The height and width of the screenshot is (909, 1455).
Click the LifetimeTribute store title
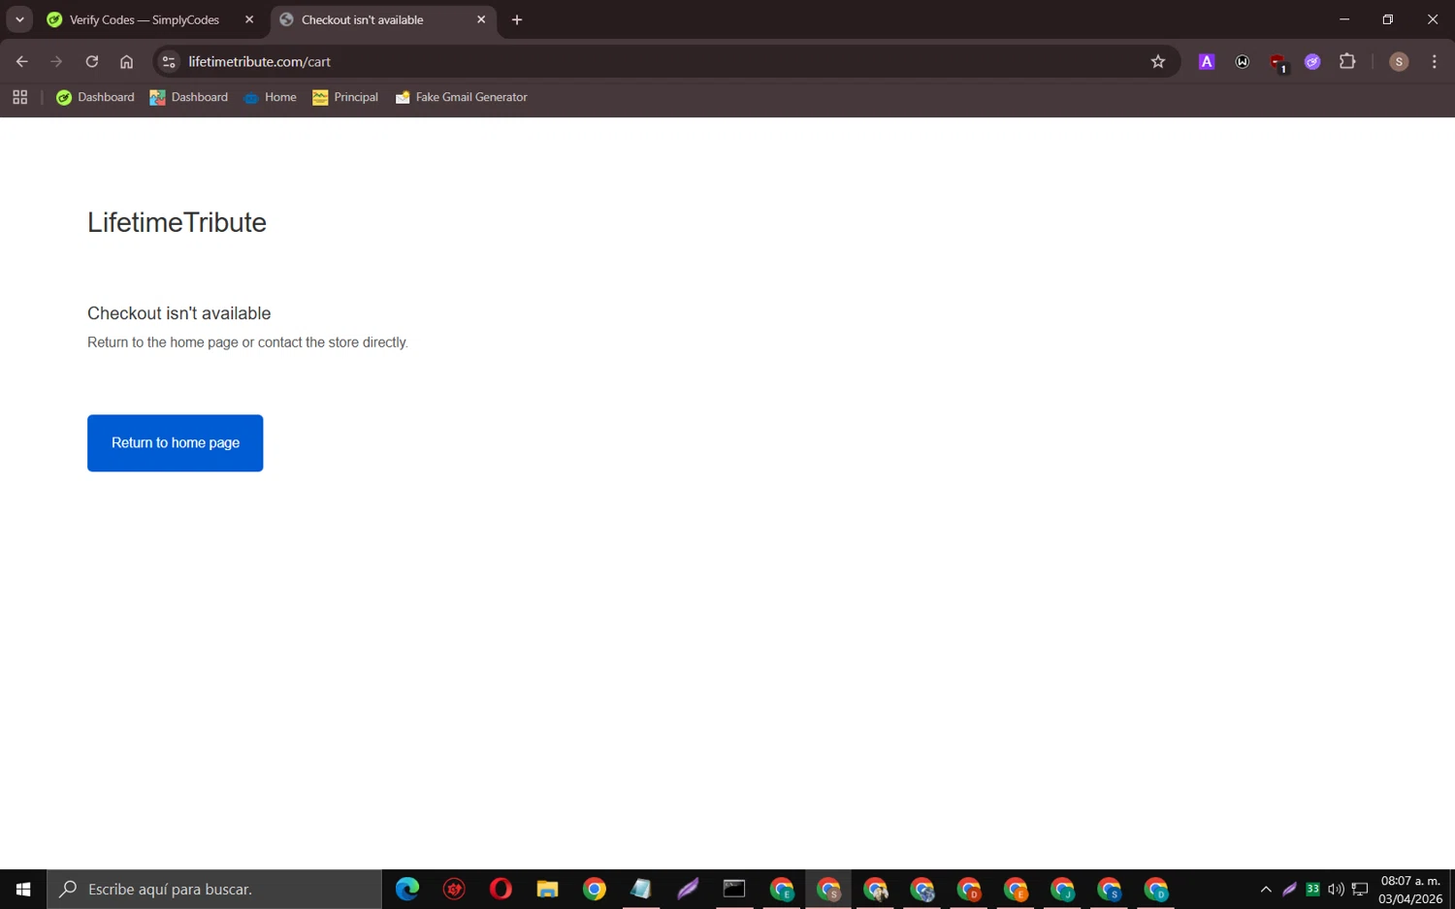(177, 222)
